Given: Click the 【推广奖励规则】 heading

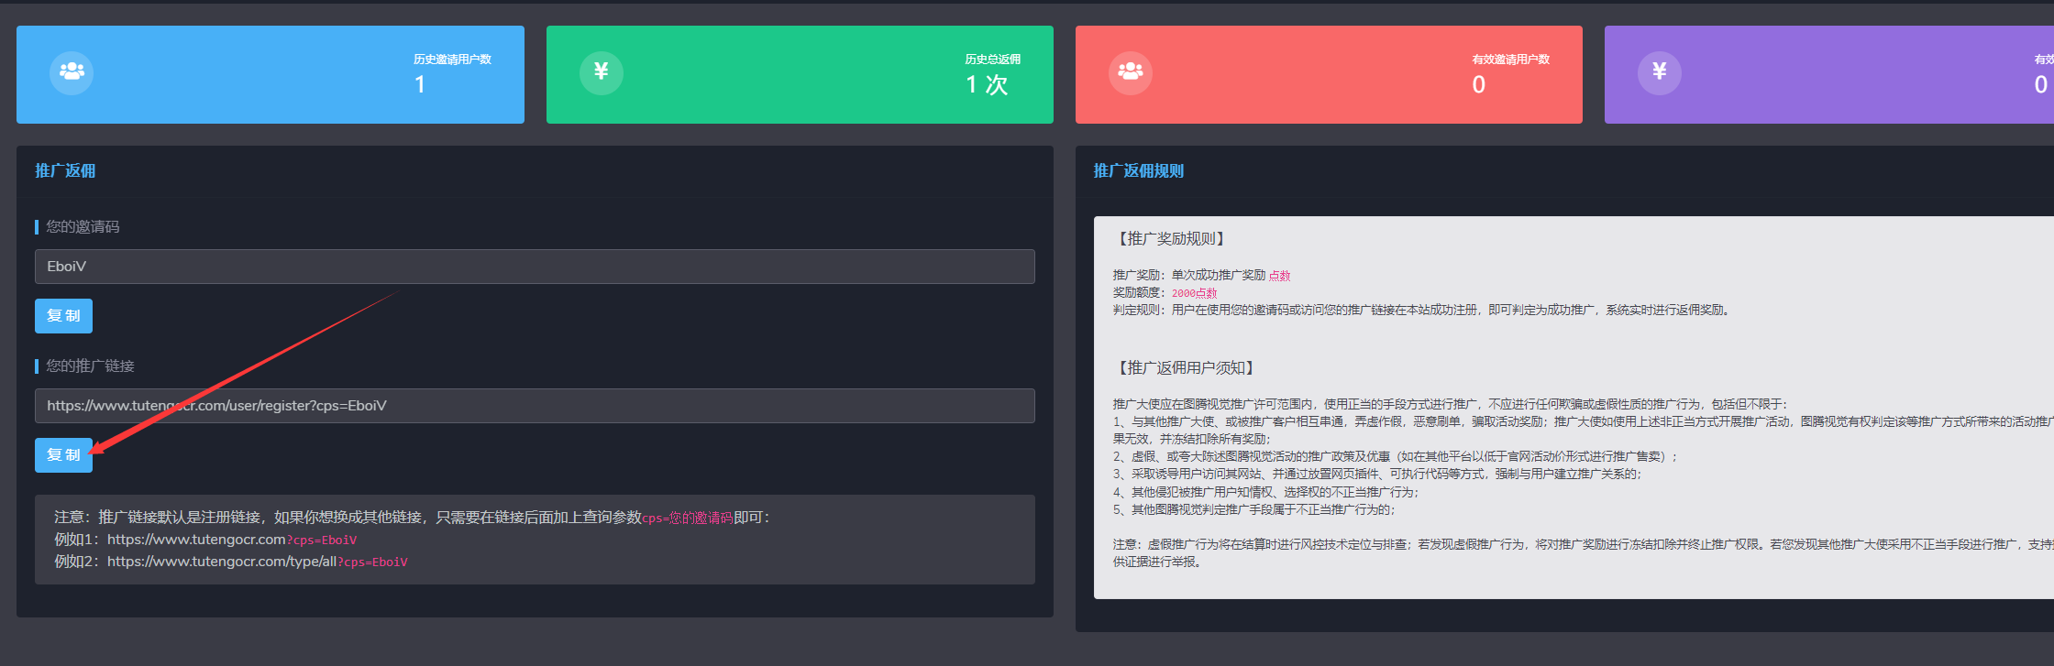Looking at the screenshot, I should (1170, 238).
